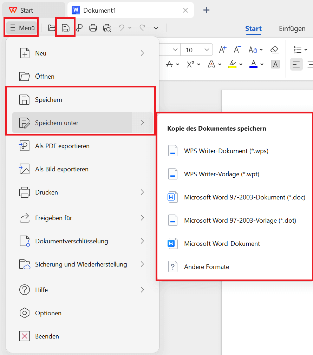Click the increase font size icon

click(x=222, y=49)
